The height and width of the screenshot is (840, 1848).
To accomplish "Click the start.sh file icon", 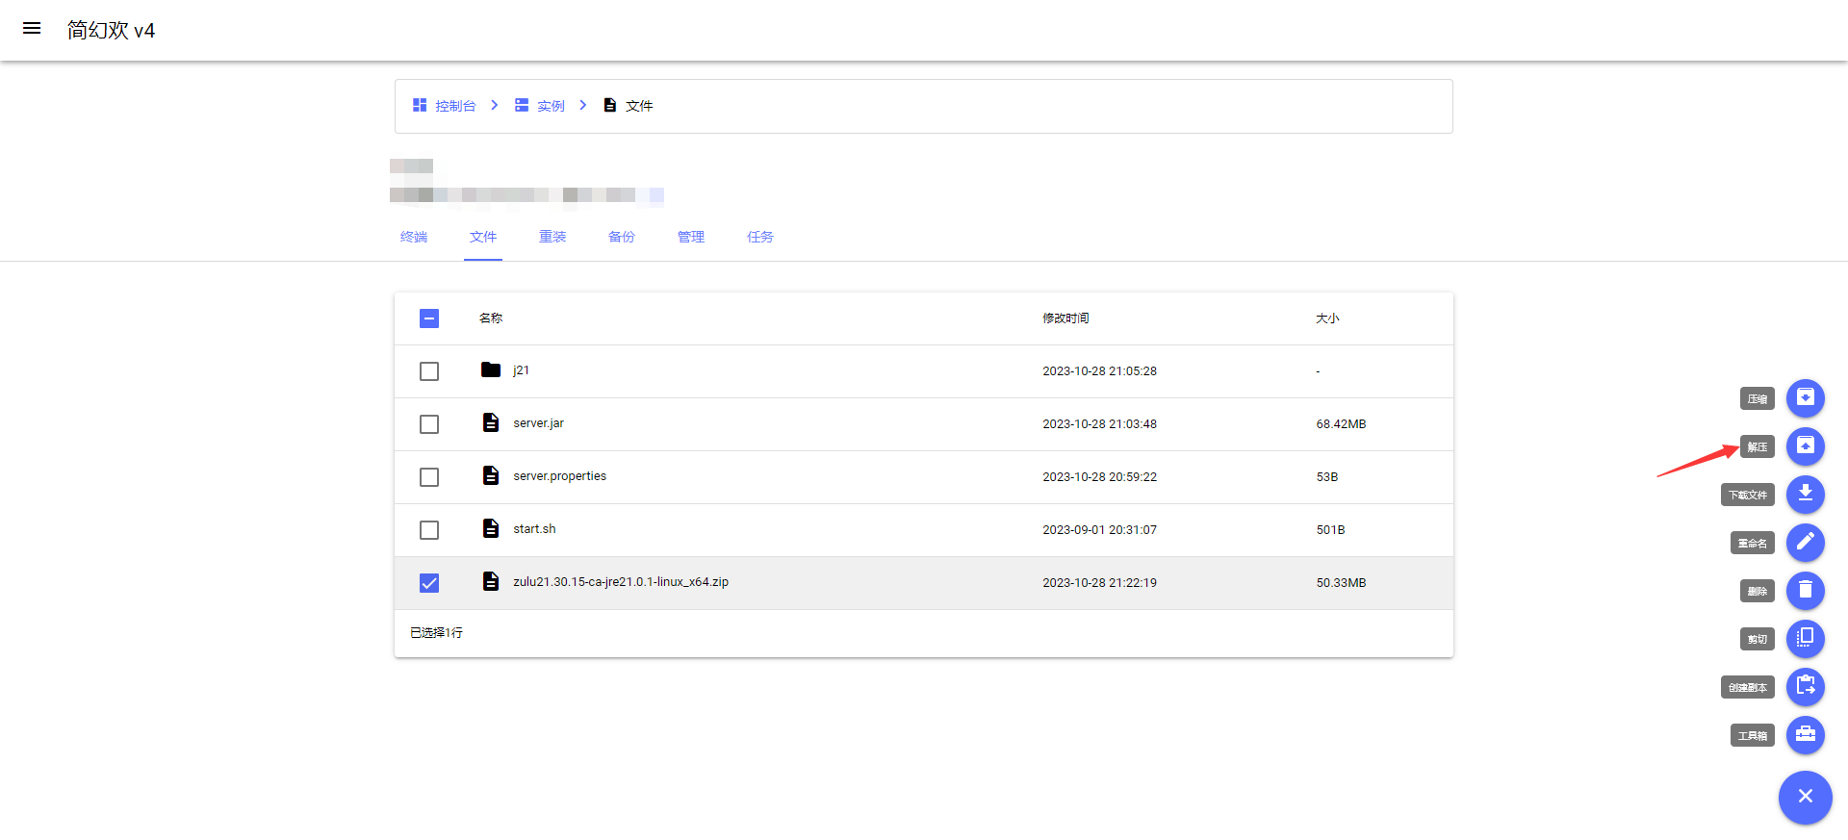I will [x=491, y=529].
